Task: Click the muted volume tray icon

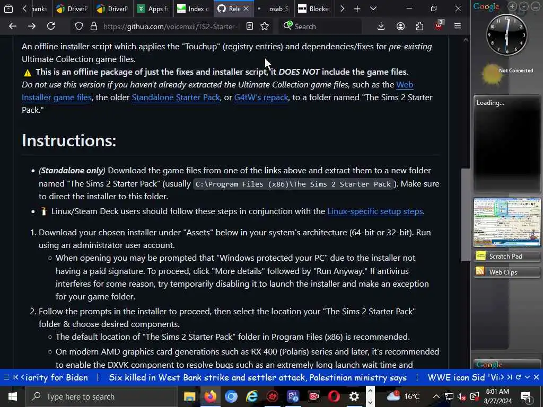Action: [462, 396]
